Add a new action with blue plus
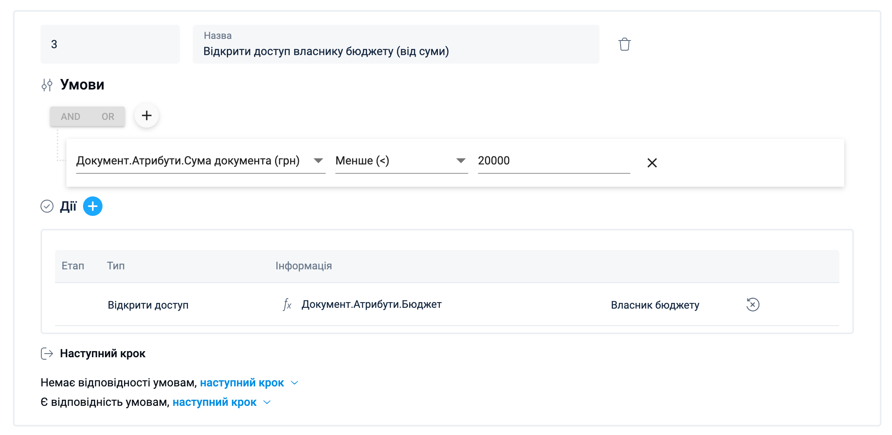 tap(93, 207)
